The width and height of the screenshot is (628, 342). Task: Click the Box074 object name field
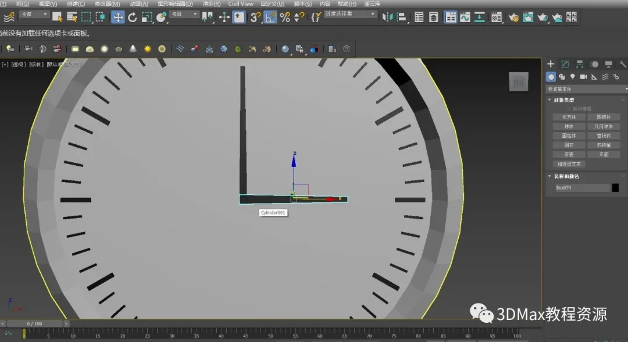click(x=581, y=187)
